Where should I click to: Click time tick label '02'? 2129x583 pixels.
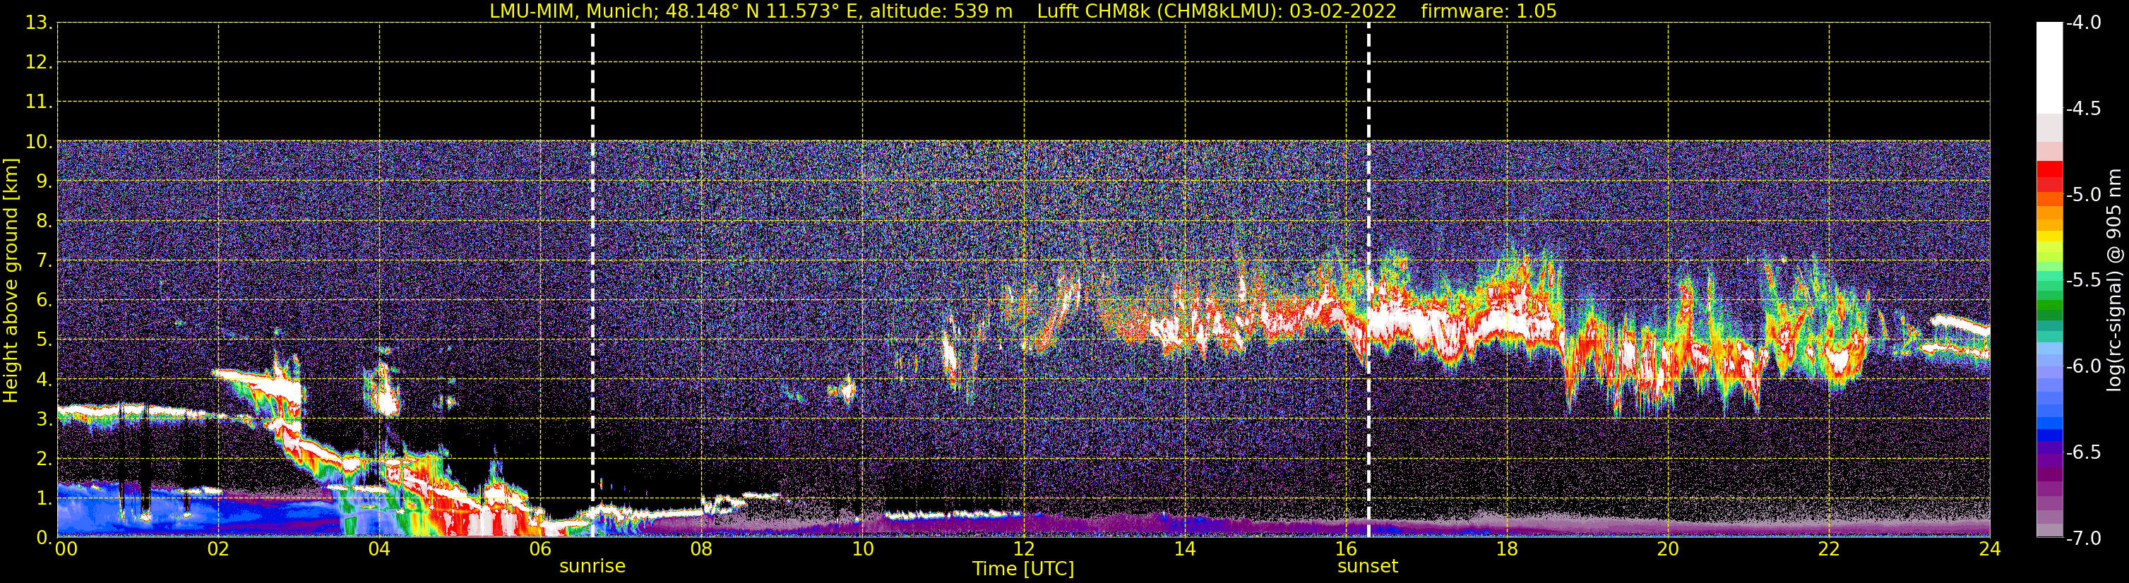218,549
